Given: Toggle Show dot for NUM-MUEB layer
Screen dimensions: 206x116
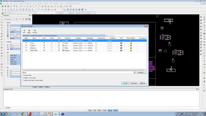Looking at the screenshot, I should (44, 51).
